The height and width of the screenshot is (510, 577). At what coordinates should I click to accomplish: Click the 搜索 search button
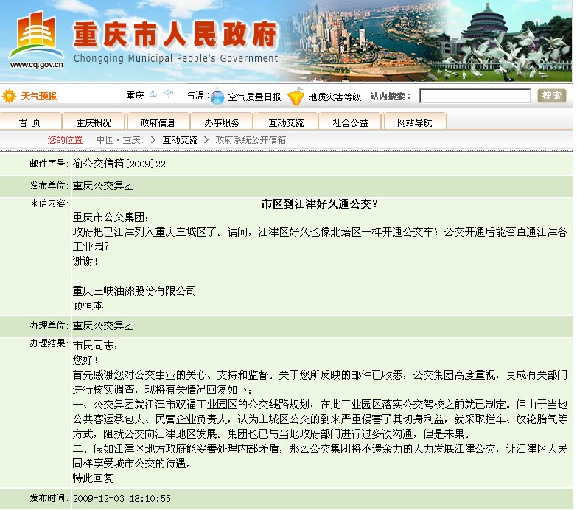pyautogui.click(x=552, y=96)
